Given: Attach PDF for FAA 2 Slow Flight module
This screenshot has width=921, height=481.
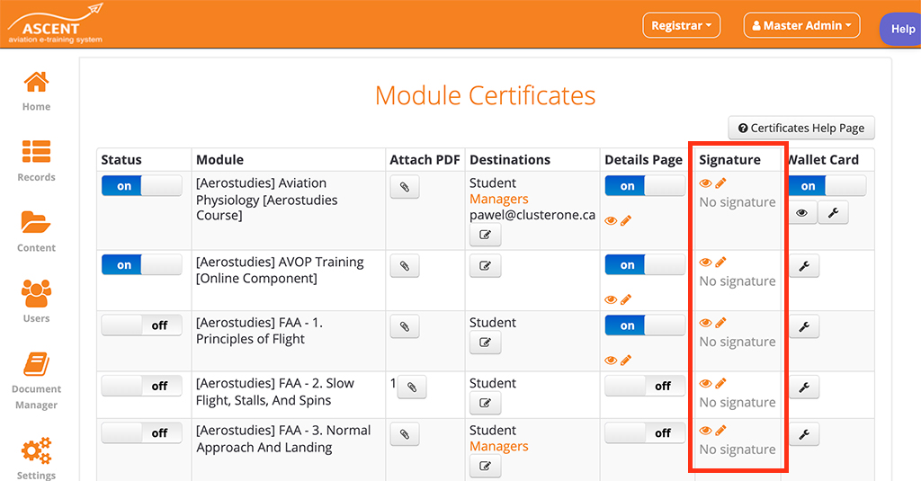Looking at the screenshot, I should point(412,387).
